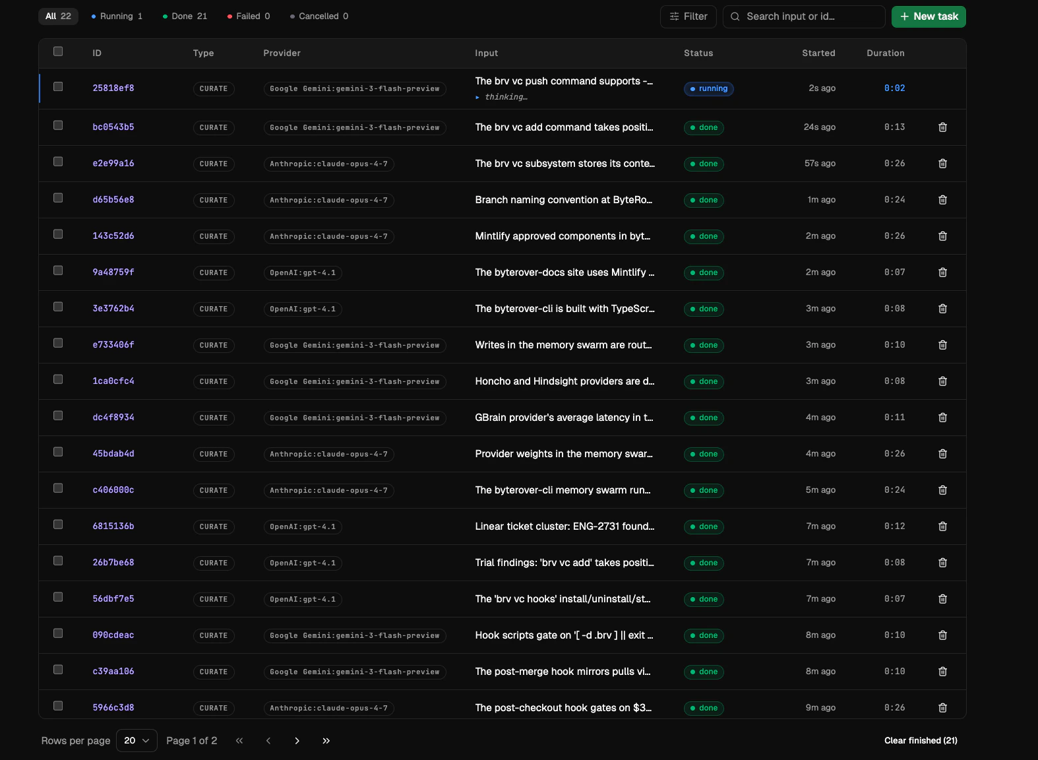The width and height of the screenshot is (1038, 760).
Task: Delete task 45bdab4d via the trash icon
Action: [942, 454]
